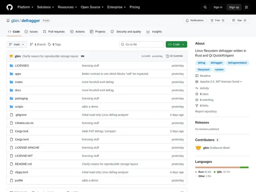Expand the Open Source menu

click(x=92, y=7)
